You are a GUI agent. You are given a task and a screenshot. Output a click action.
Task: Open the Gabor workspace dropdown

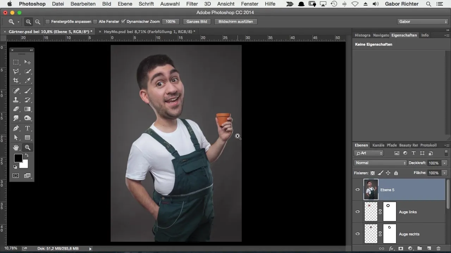422,22
